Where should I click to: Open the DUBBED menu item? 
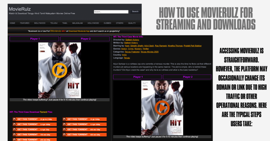coord(108,23)
